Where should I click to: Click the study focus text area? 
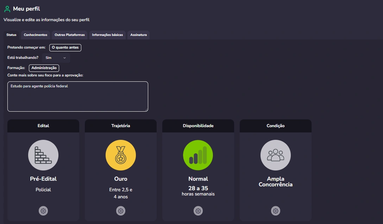click(x=78, y=97)
